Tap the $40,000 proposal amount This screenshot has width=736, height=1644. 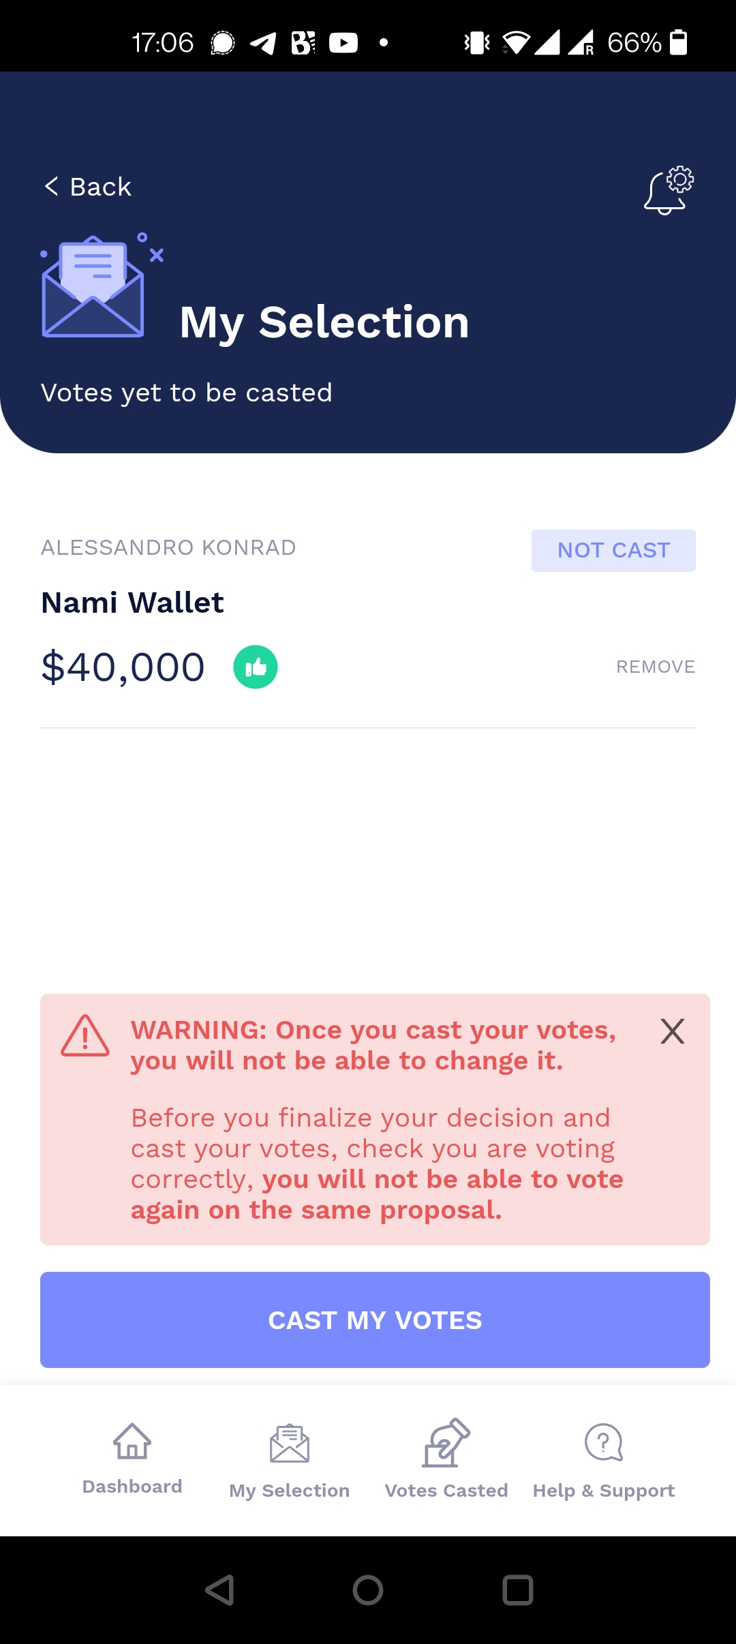pyautogui.click(x=123, y=667)
